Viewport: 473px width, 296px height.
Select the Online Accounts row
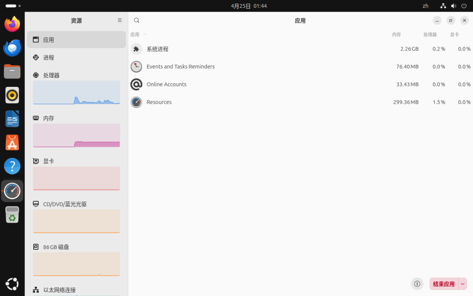pos(301,84)
